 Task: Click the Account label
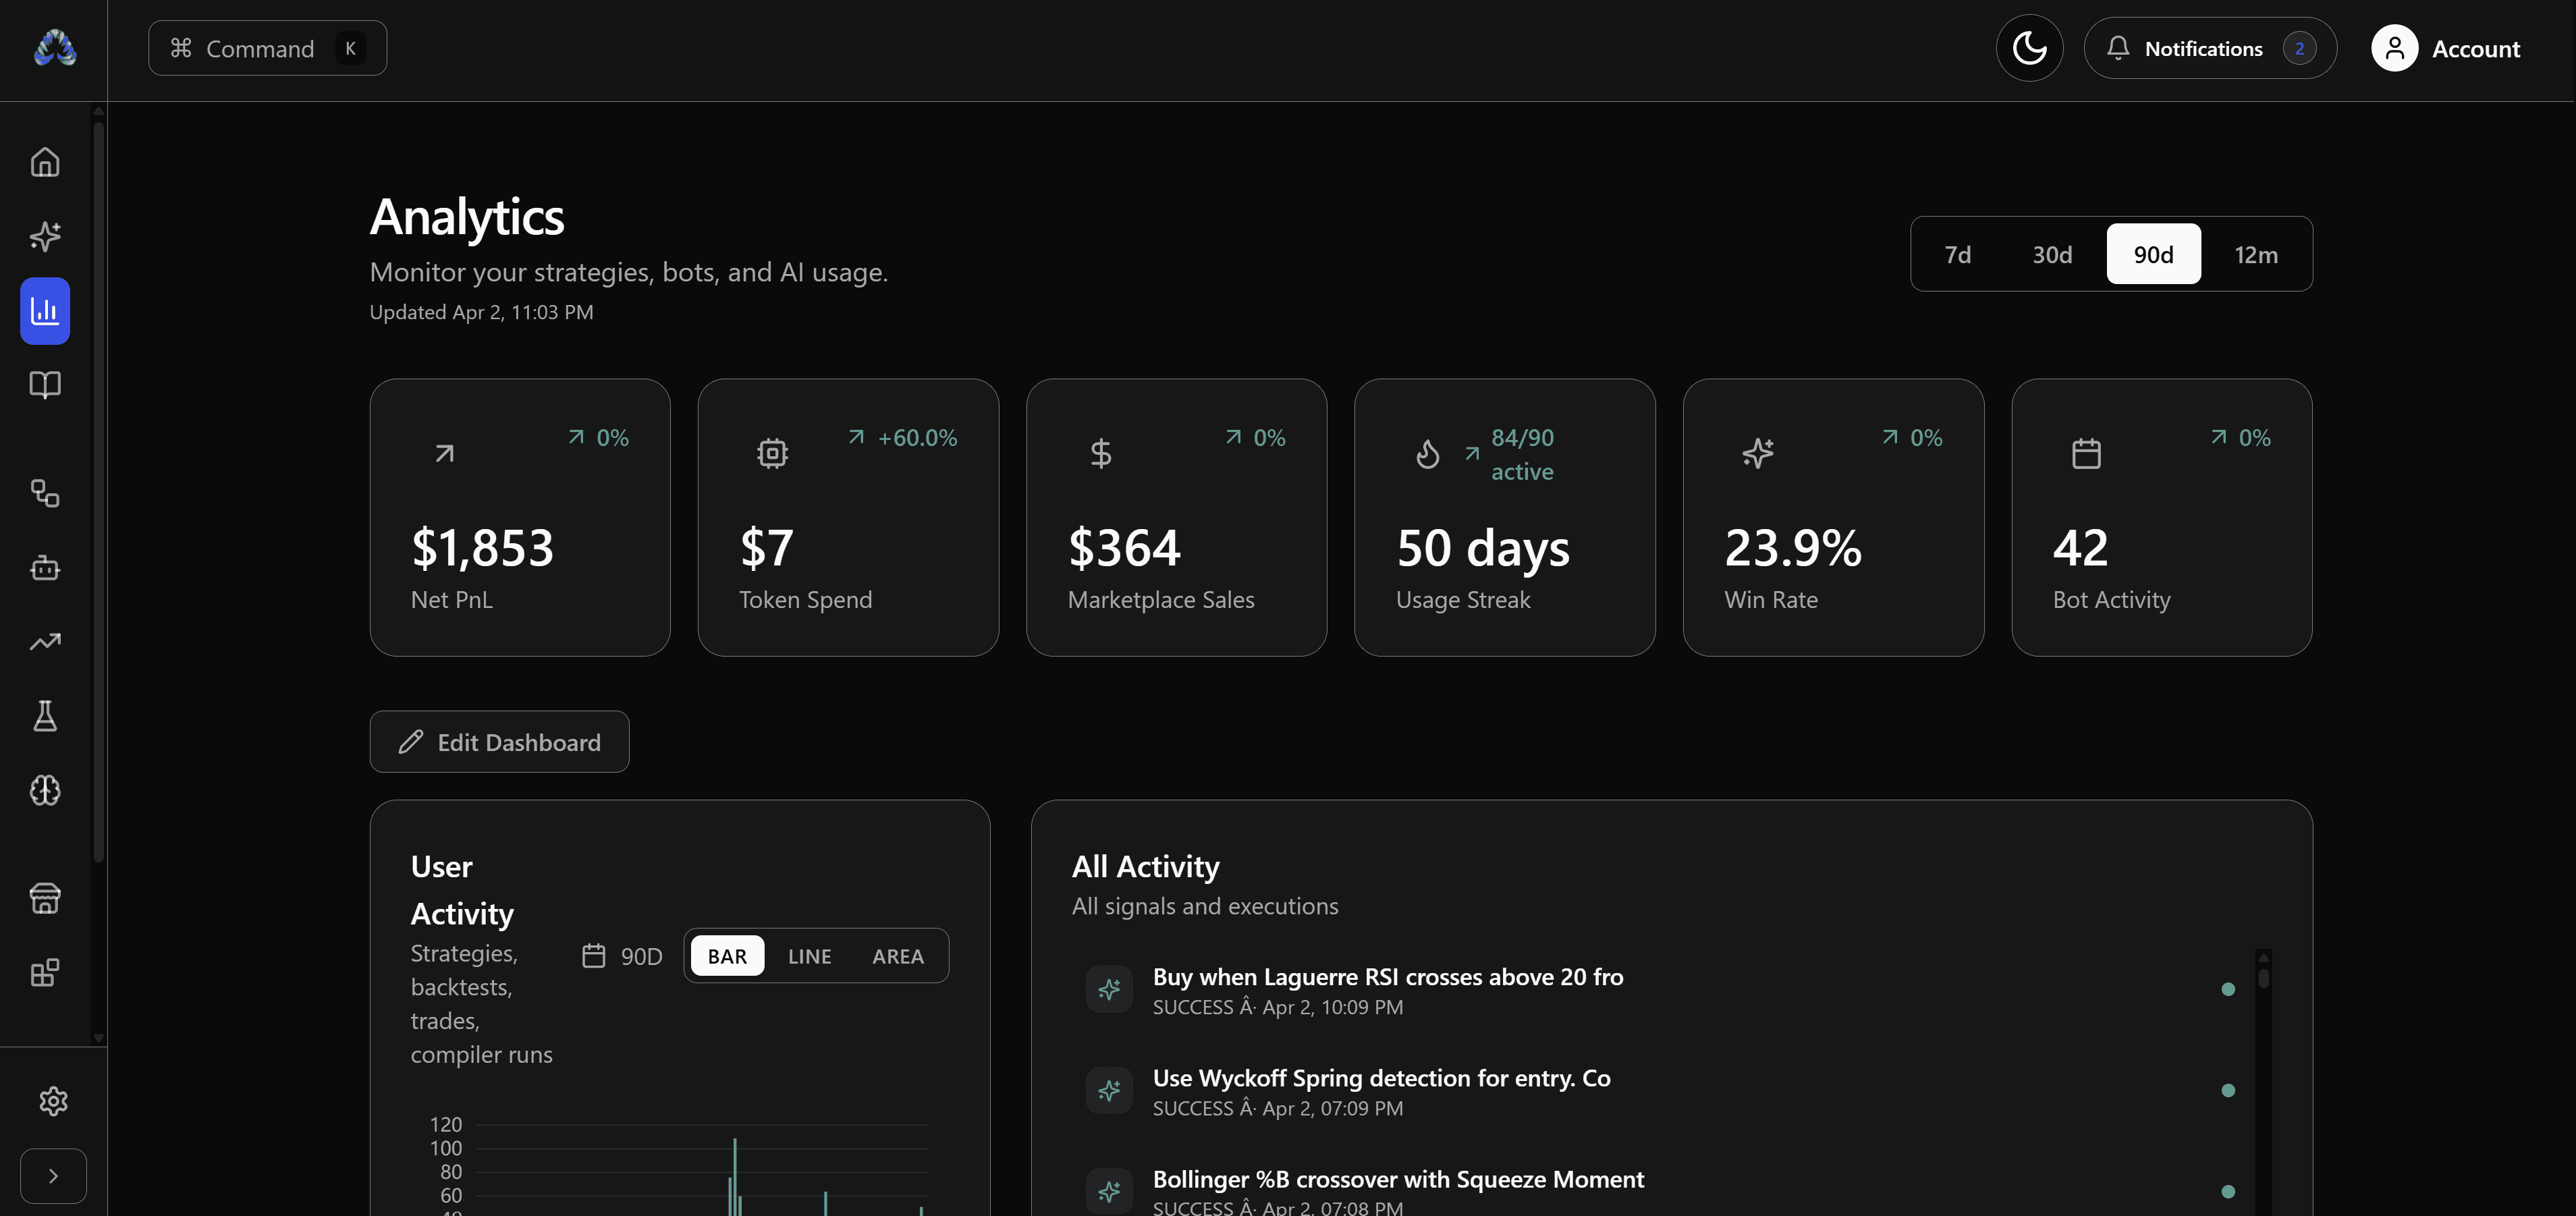2475,48
